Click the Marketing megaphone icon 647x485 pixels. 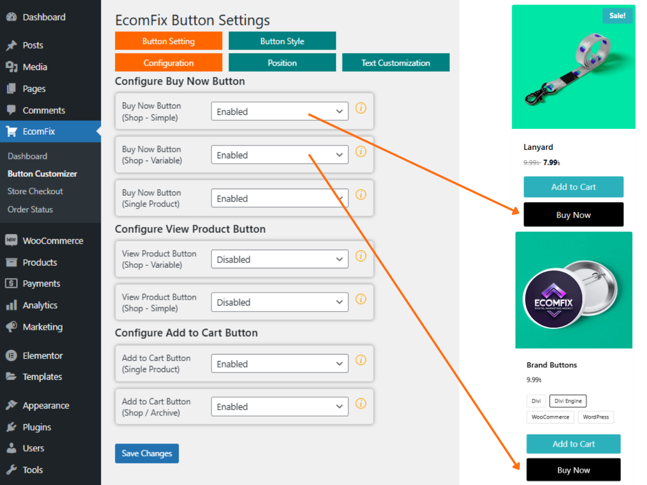pyautogui.click(x=11, y=327)
